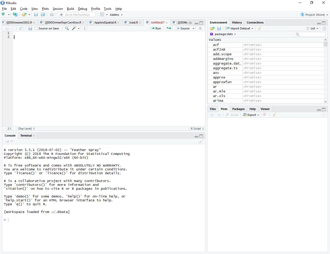Image resolution: width=330 pixels, height=254 pixels.
Task: Click the create new project icon
Action: (x=15, y=15)
